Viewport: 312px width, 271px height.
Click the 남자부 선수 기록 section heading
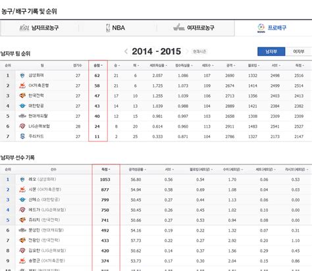point(18,157)
